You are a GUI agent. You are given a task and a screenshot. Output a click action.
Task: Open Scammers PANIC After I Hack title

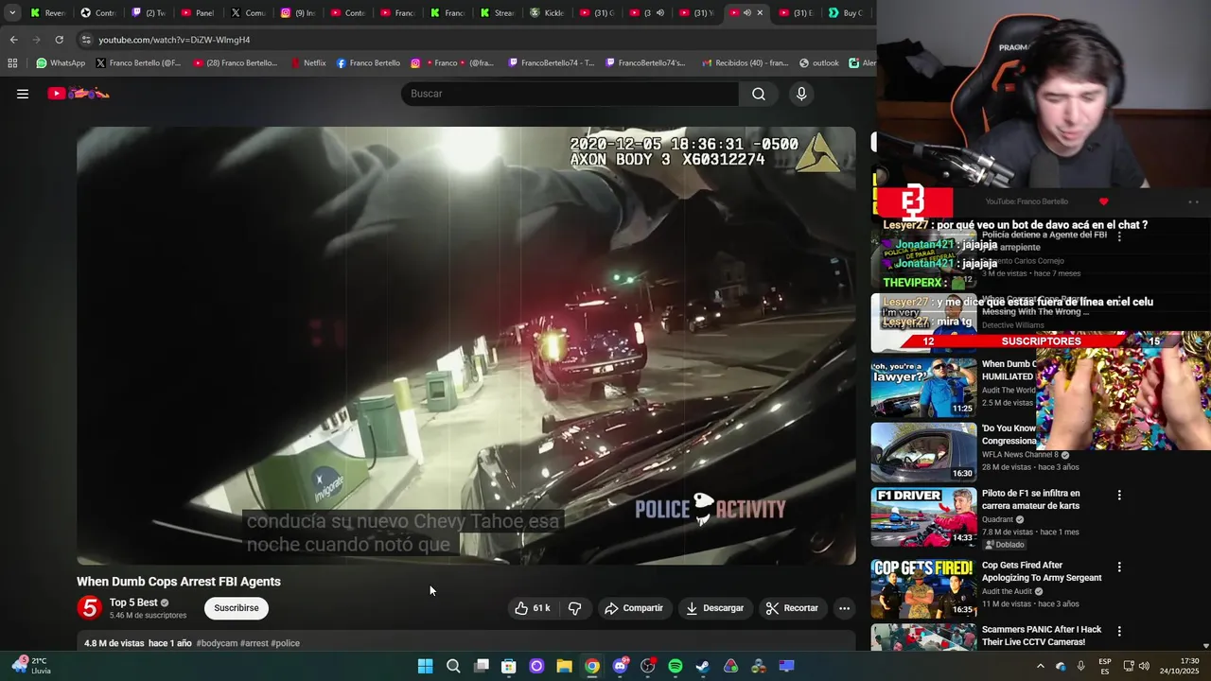tap(1042, 636)
